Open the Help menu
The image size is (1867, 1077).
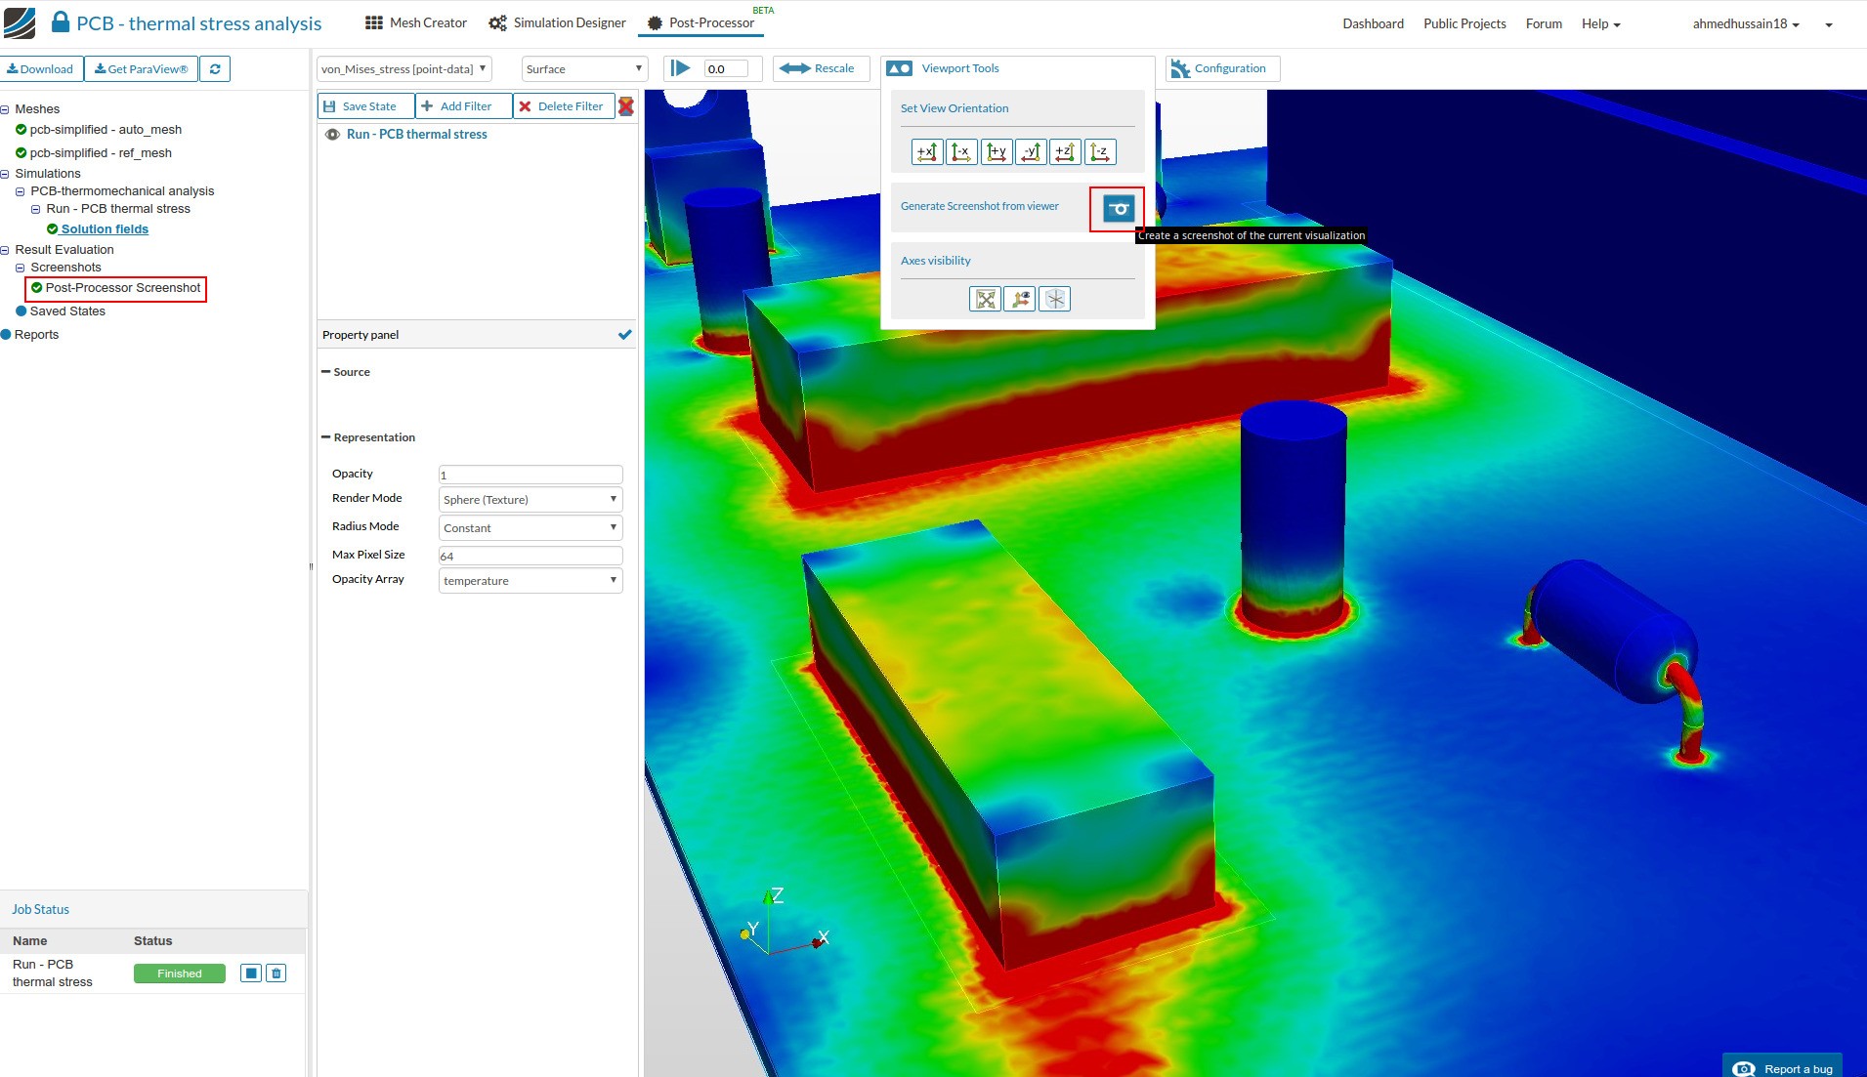pos(1600,23)
